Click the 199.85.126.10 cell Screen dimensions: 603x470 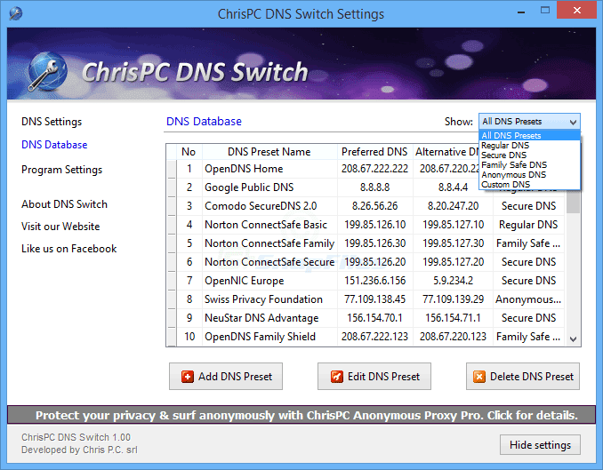(x=375, y=225)
